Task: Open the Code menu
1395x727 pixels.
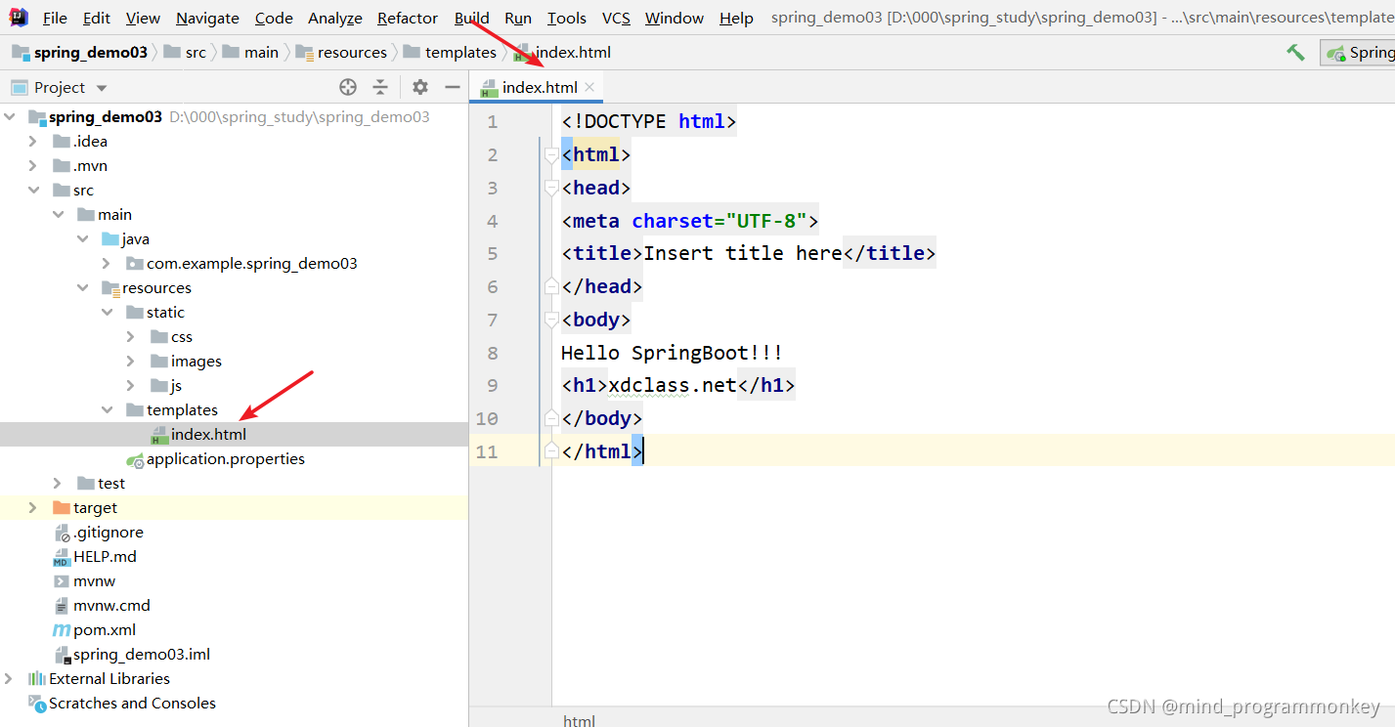Action: (x=274, y=18)
